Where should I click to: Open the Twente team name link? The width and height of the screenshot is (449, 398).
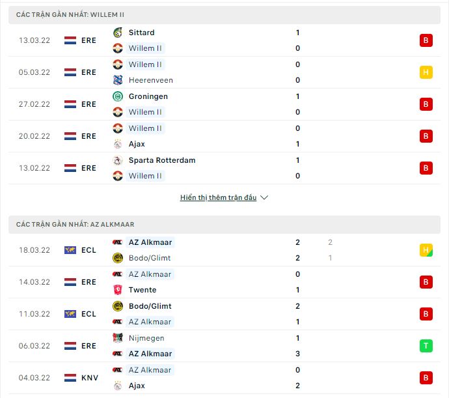[x=143, y=290]
